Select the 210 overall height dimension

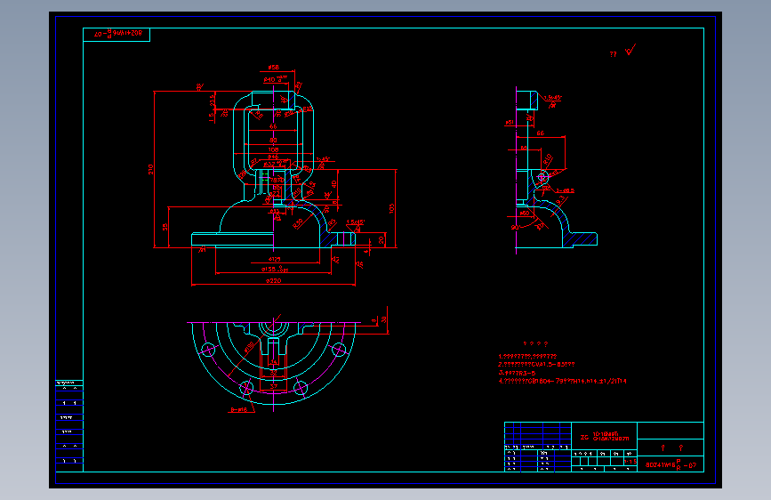click(x=150, y=169)
